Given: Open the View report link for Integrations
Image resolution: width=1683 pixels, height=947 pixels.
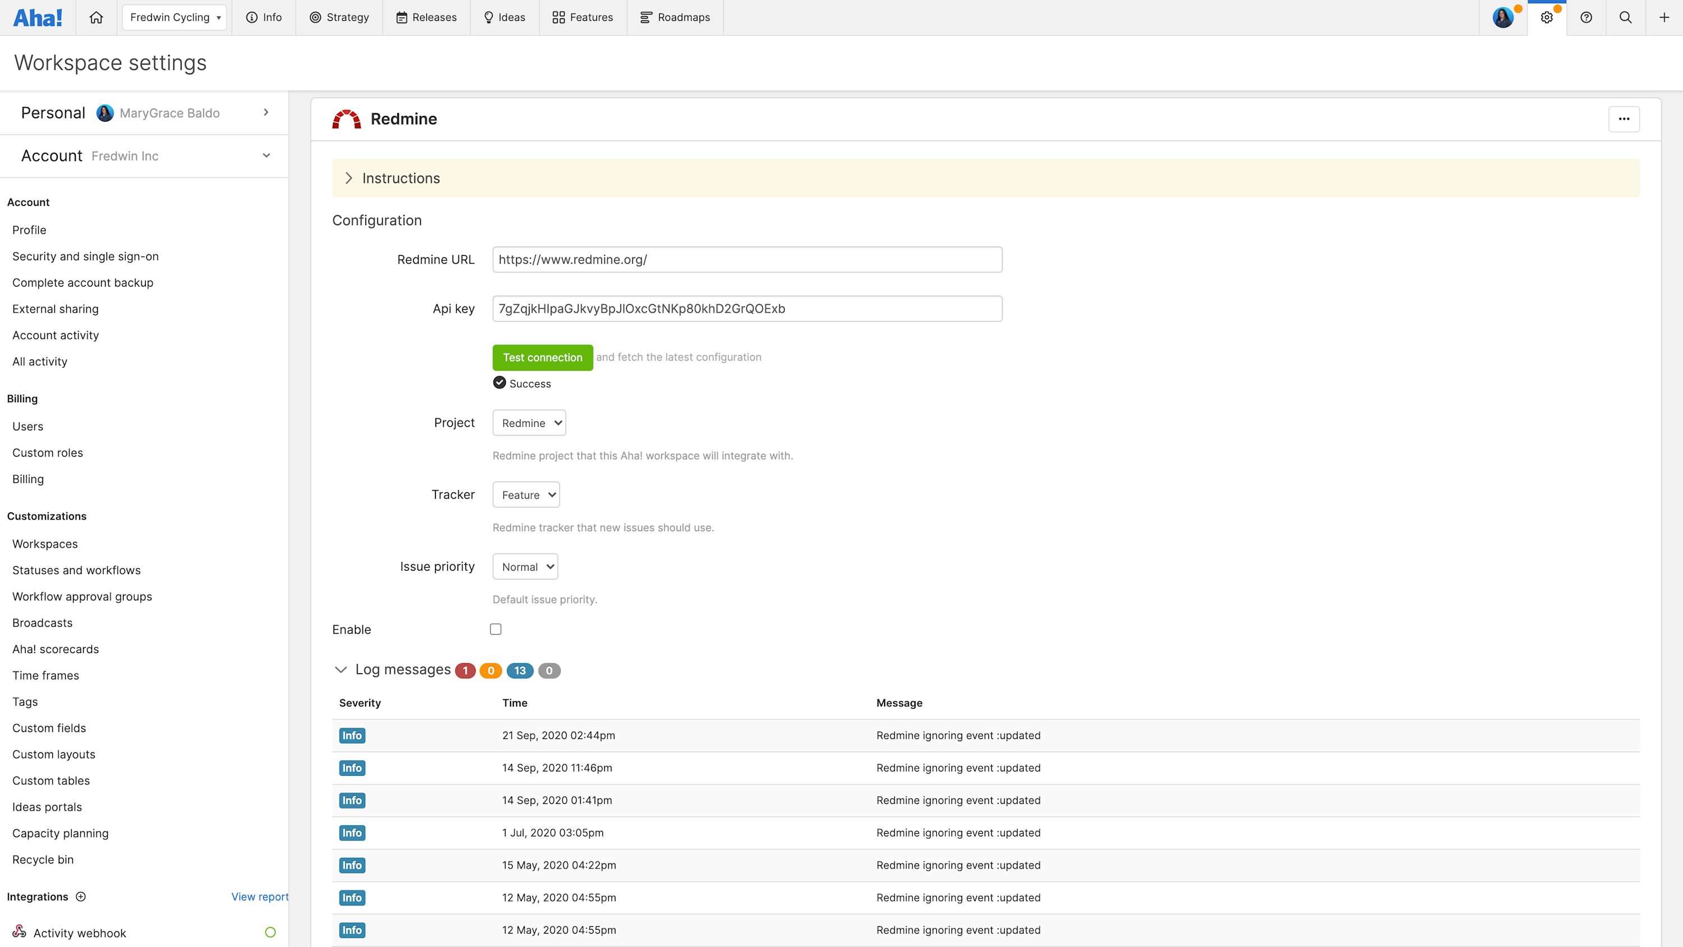Looking at the screenshot, I should (x=259, y=896).
